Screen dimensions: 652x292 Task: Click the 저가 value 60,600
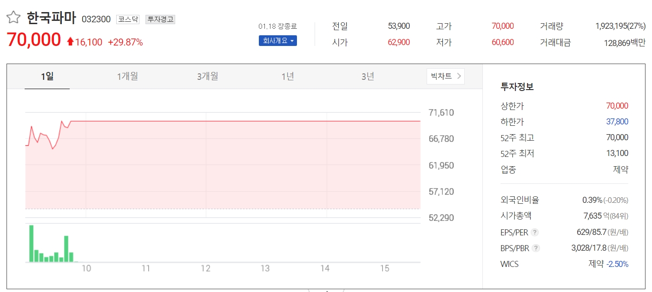click(x=503, y=43)
